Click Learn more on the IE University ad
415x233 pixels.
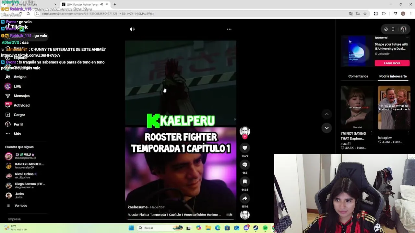[392, 63]
